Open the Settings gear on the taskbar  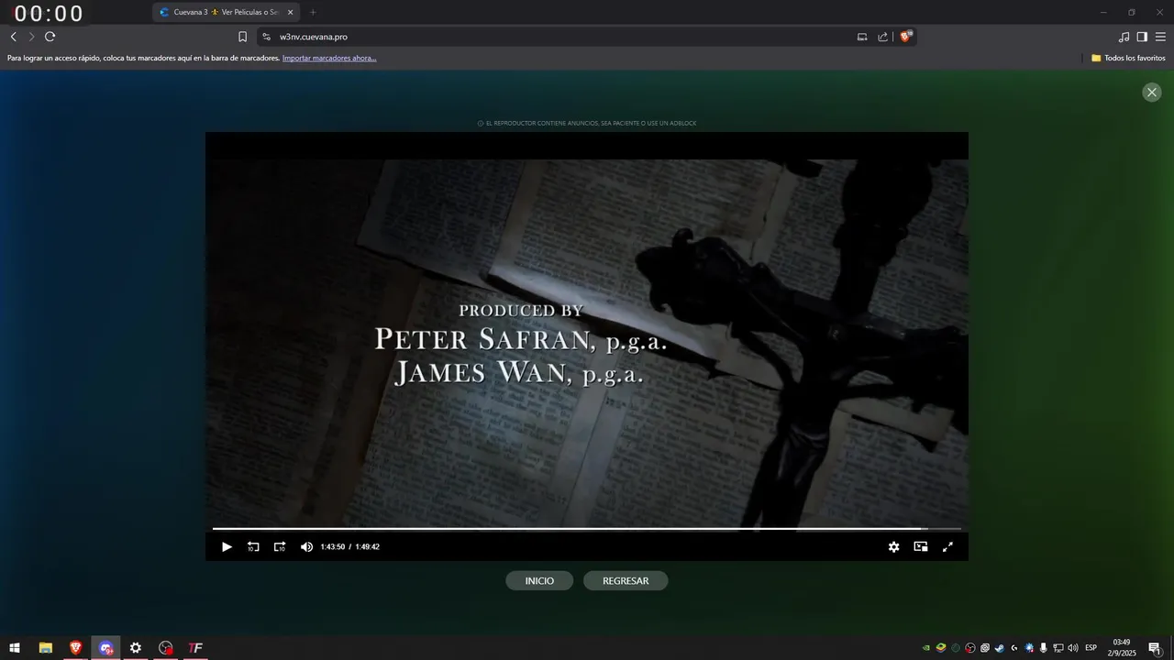point(136,648)
